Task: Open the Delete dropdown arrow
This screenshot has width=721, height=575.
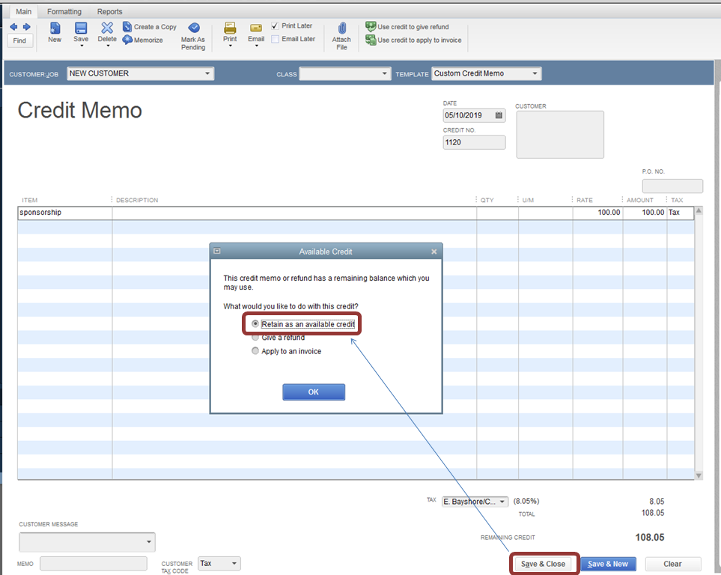Action: click(x=108, y=46)
